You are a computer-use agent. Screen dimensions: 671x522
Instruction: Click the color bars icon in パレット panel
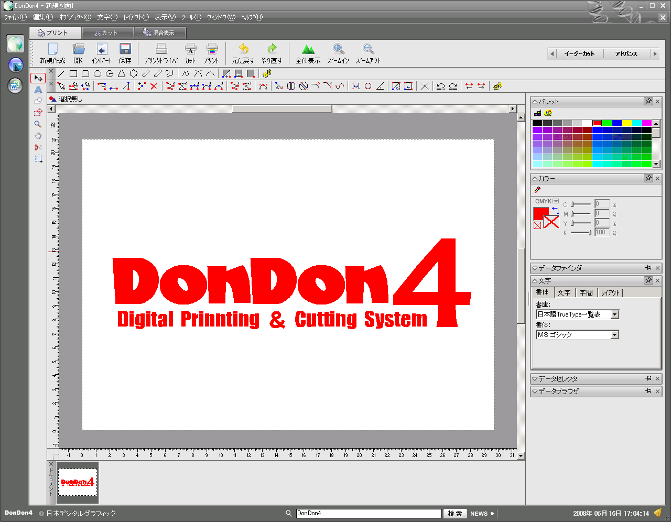(x=537, y=113)
